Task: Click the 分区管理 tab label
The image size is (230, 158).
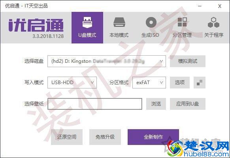Action: click(182, 35)
